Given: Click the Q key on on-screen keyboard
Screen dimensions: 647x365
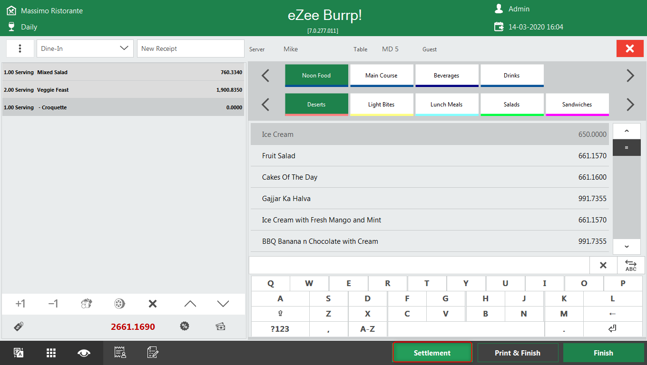Looking at the screenshot, I should coord(271,283).
